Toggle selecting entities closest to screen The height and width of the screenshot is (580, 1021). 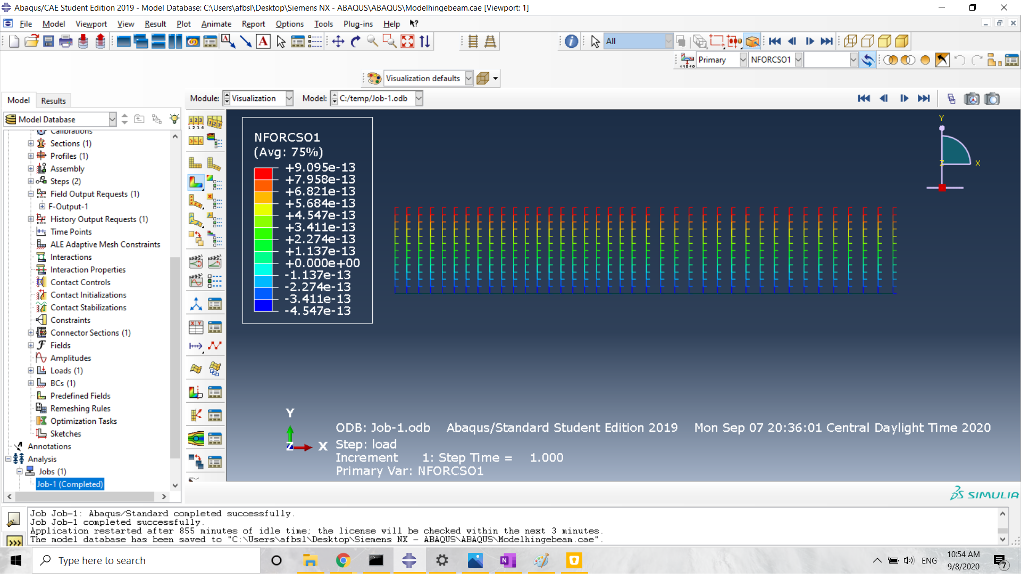click(x=752, y=41)
